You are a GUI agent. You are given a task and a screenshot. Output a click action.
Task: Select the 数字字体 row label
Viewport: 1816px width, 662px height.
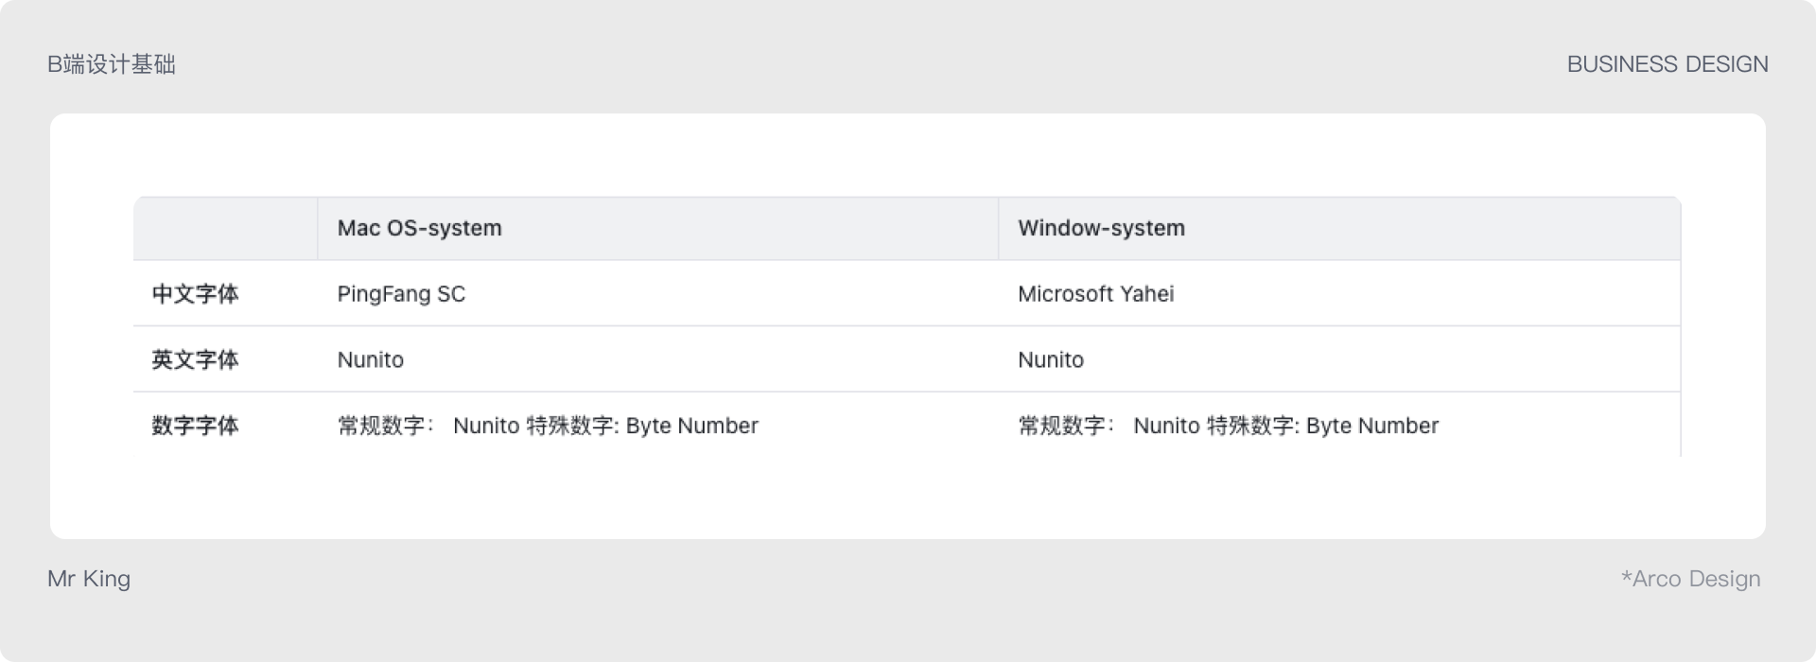pyautogui.click(x=195, y=426)
